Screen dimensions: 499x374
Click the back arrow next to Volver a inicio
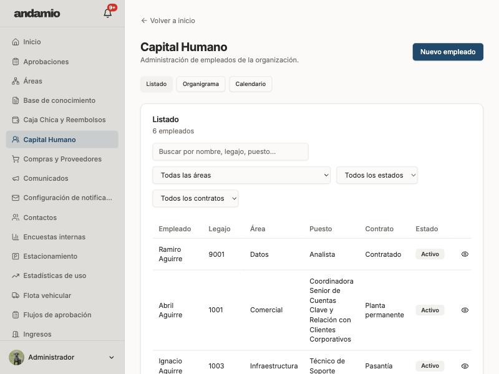[144, 21]
